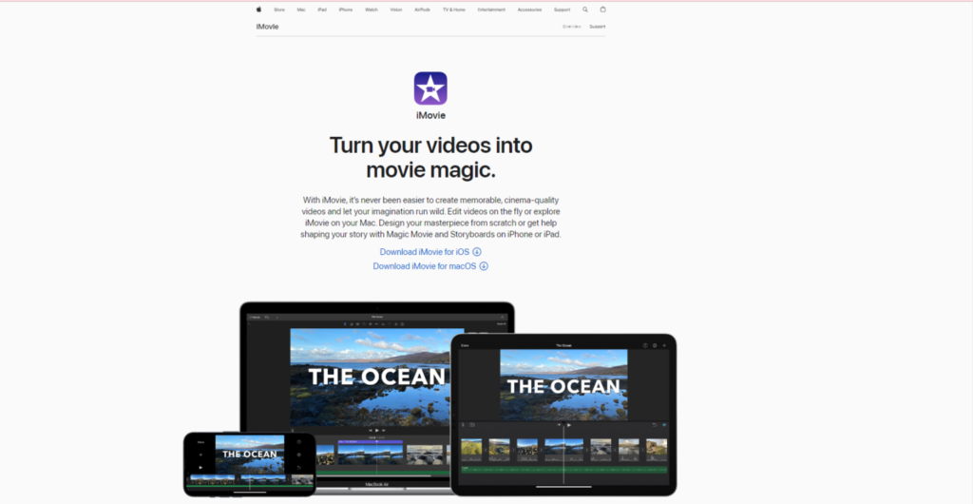This screenshot has width=973, height=504.
Task: Open the iPad menu item
Action: click(x=322, y=10)
